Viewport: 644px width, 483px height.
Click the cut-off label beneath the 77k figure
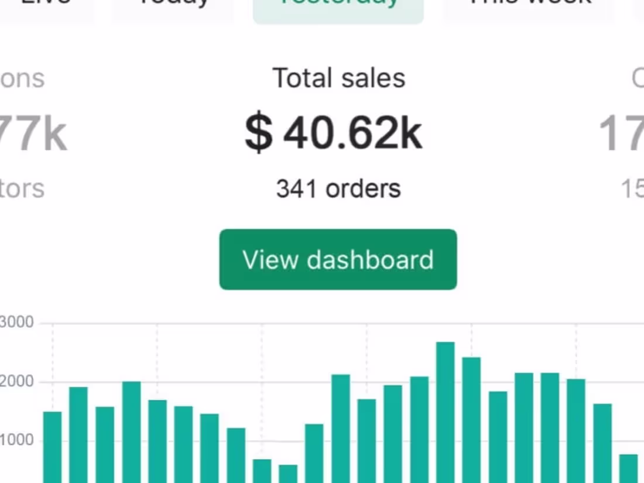click(22, 189)
